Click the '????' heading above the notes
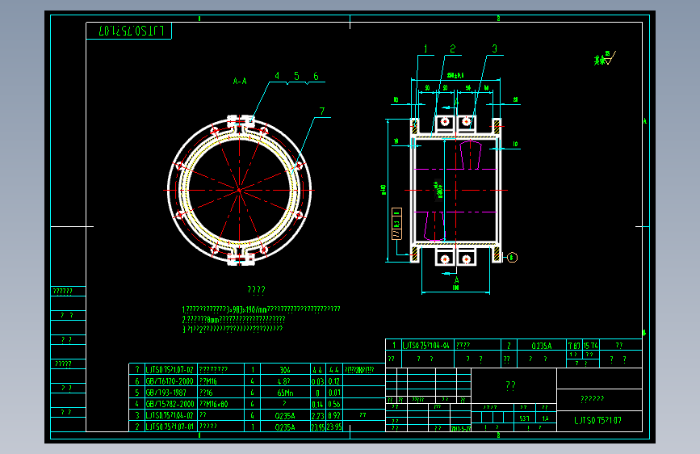Viewport: 700px width, 454px height. (x=256, y=290)
